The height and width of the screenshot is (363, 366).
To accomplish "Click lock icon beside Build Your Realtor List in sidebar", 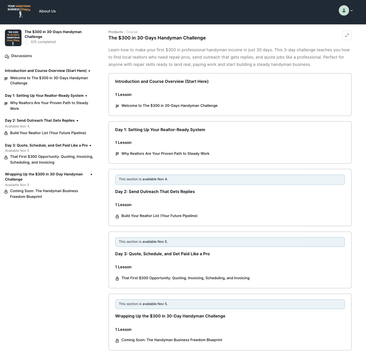I will [6, 133].
